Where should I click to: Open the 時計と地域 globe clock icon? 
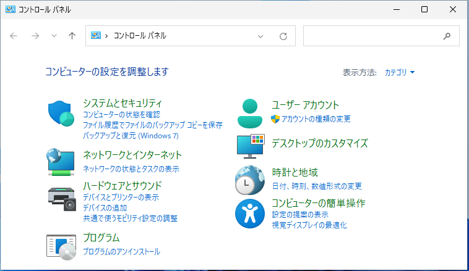click(x=250, y=180)
